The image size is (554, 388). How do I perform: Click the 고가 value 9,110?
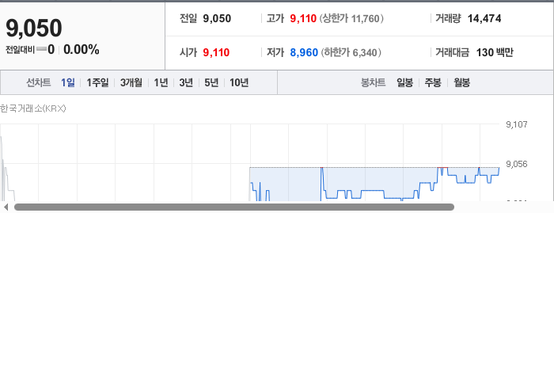(303, 18)
